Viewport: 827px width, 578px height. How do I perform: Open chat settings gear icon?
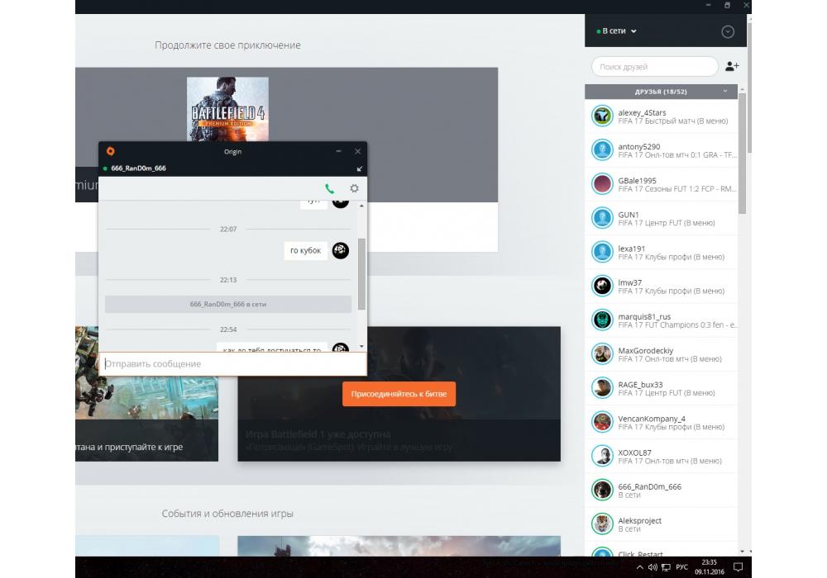[x=354, y=188]
